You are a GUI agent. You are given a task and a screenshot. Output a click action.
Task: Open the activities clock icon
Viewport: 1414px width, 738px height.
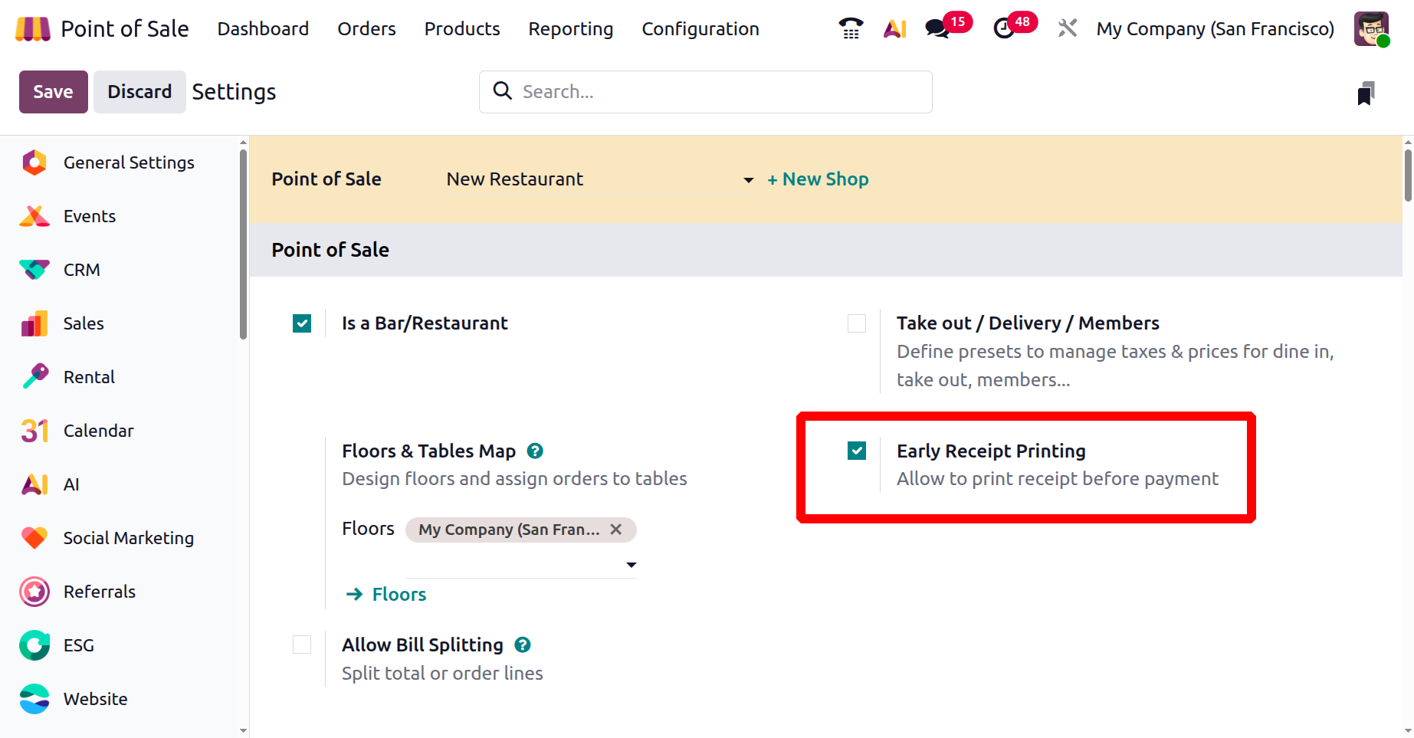(1004, 29)
